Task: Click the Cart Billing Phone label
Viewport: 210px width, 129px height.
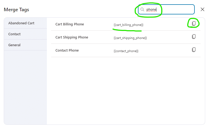Action: [x=70, y=24]
